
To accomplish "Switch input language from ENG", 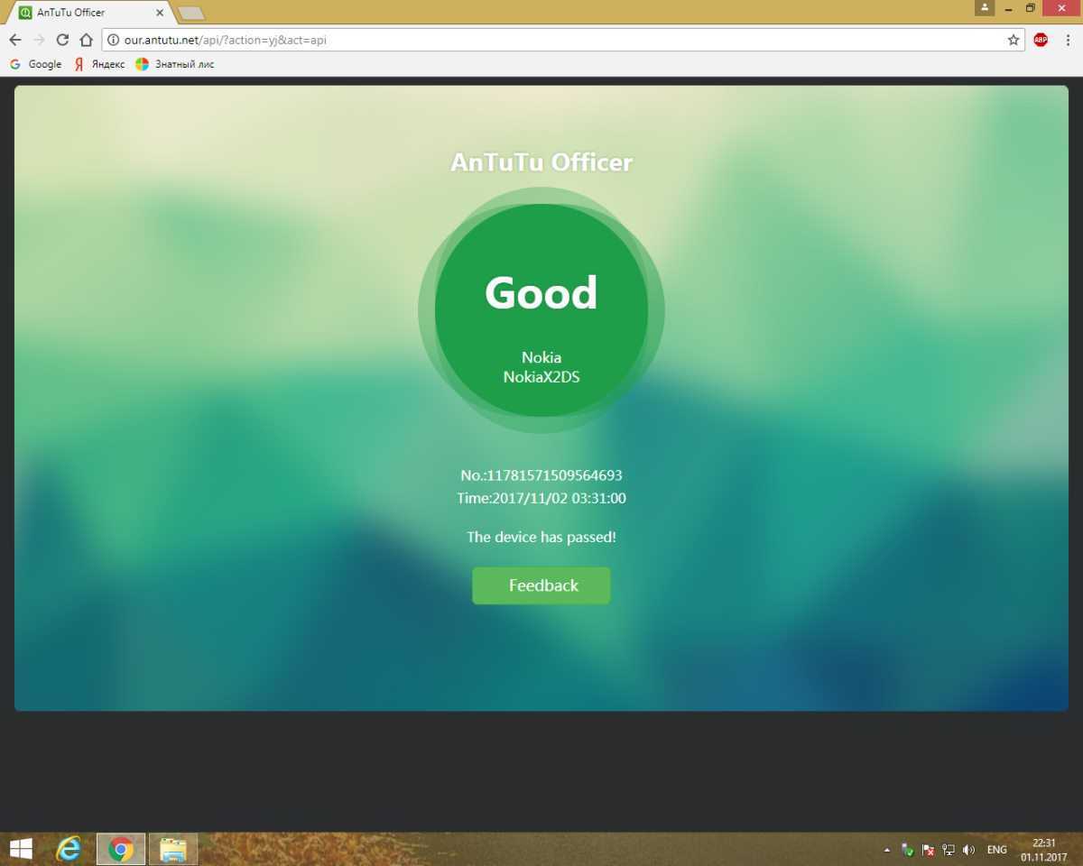I will [997, 850].
